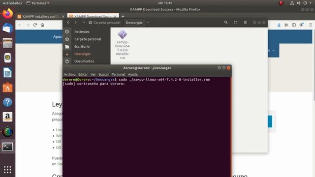Open Actividades overview

(12, 3)
